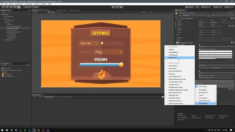Click the Rect Transform anchor preset box
The height and width of the screenshot is (132, 235).
click(x=180, y=24)
